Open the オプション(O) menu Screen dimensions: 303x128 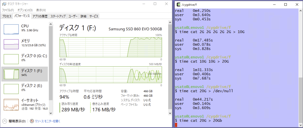pos(25,10)
